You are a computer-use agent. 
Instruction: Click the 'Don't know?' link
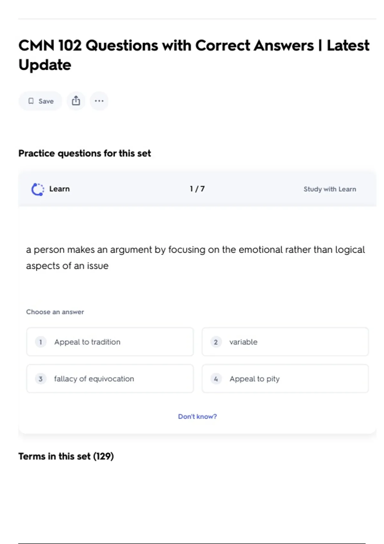197,416
